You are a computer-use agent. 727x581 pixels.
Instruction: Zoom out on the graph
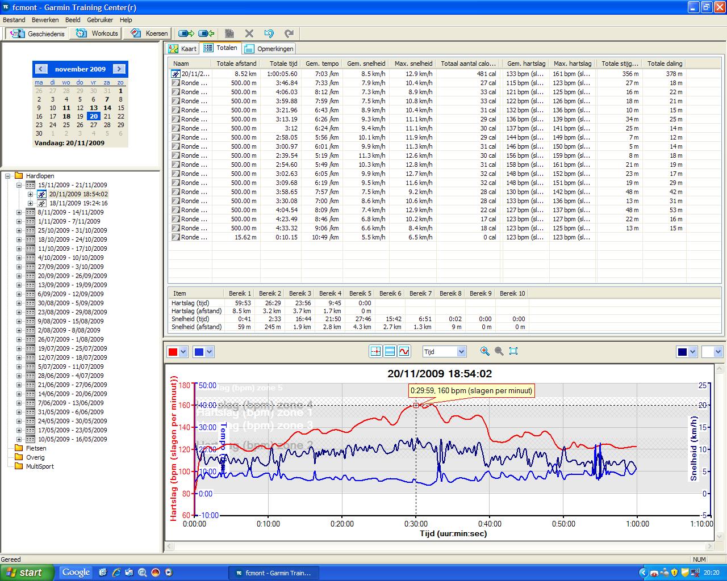(499, 351)
